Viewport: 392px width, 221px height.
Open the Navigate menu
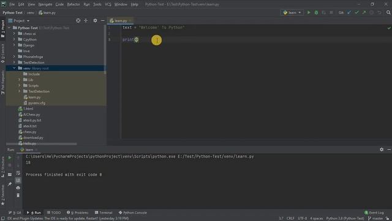45,4
